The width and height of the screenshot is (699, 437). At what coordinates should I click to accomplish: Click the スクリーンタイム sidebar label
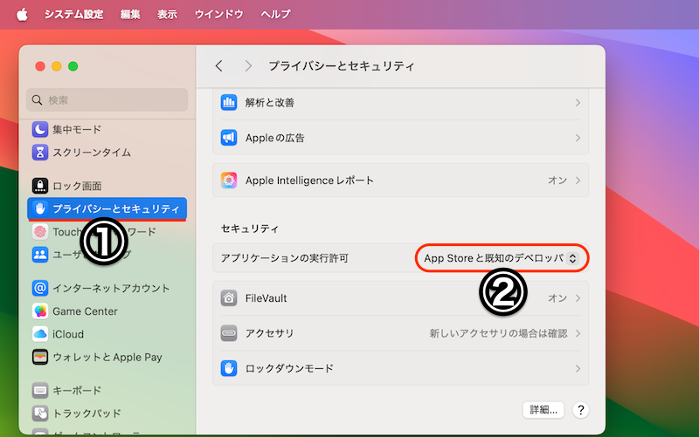(x=92, y=152)
